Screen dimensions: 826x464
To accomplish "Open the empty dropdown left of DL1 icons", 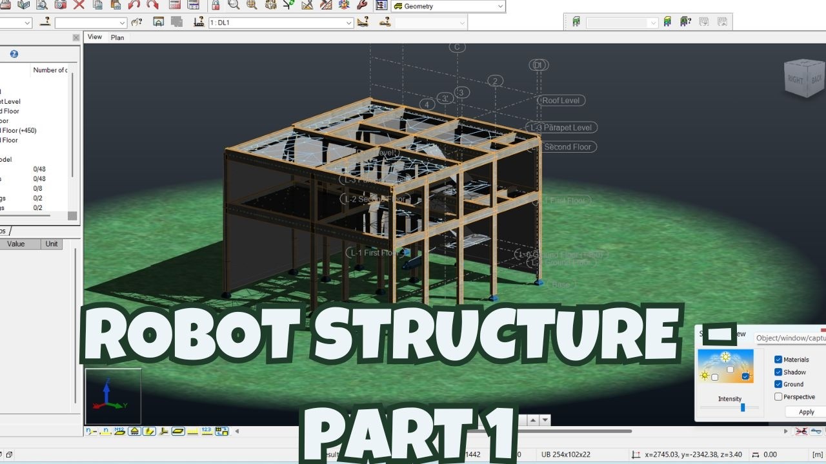I will pos(123,23).
